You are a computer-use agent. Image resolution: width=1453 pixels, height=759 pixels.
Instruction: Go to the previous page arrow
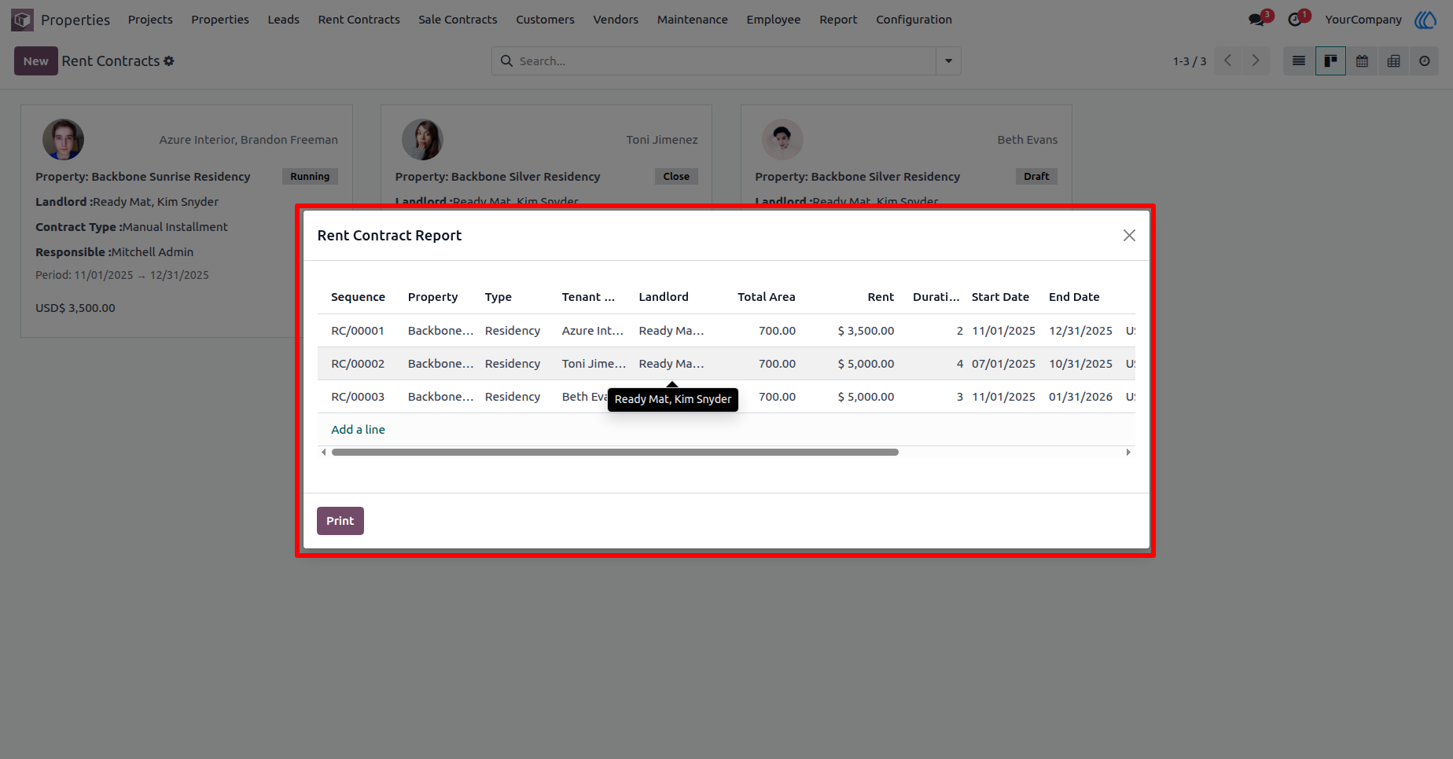[x=1228, y=61]
